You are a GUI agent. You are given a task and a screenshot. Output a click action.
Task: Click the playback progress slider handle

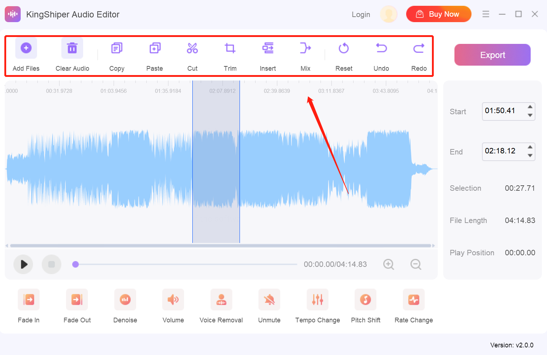click(x=75, y=264)
